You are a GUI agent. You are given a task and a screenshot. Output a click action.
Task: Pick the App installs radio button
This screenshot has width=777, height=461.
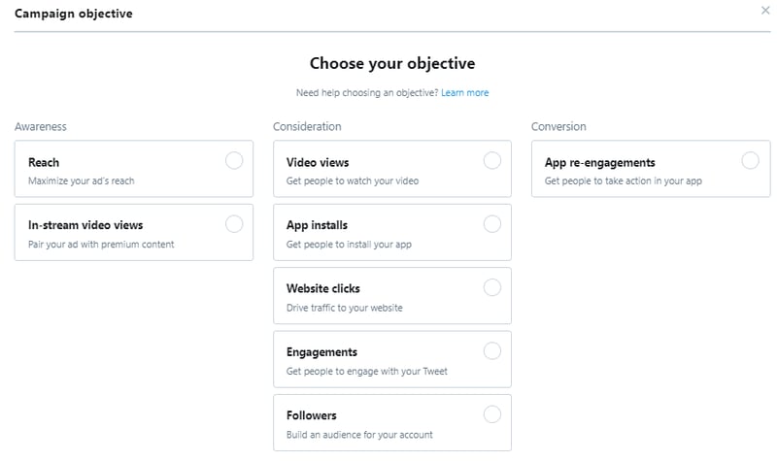click(x=492, y=224)
